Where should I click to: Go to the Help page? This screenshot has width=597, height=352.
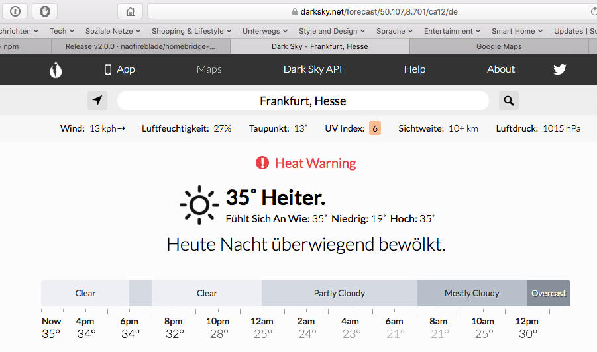(415, 69)
